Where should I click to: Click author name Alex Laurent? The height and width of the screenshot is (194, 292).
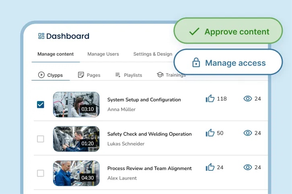click(x=122, y=178)
